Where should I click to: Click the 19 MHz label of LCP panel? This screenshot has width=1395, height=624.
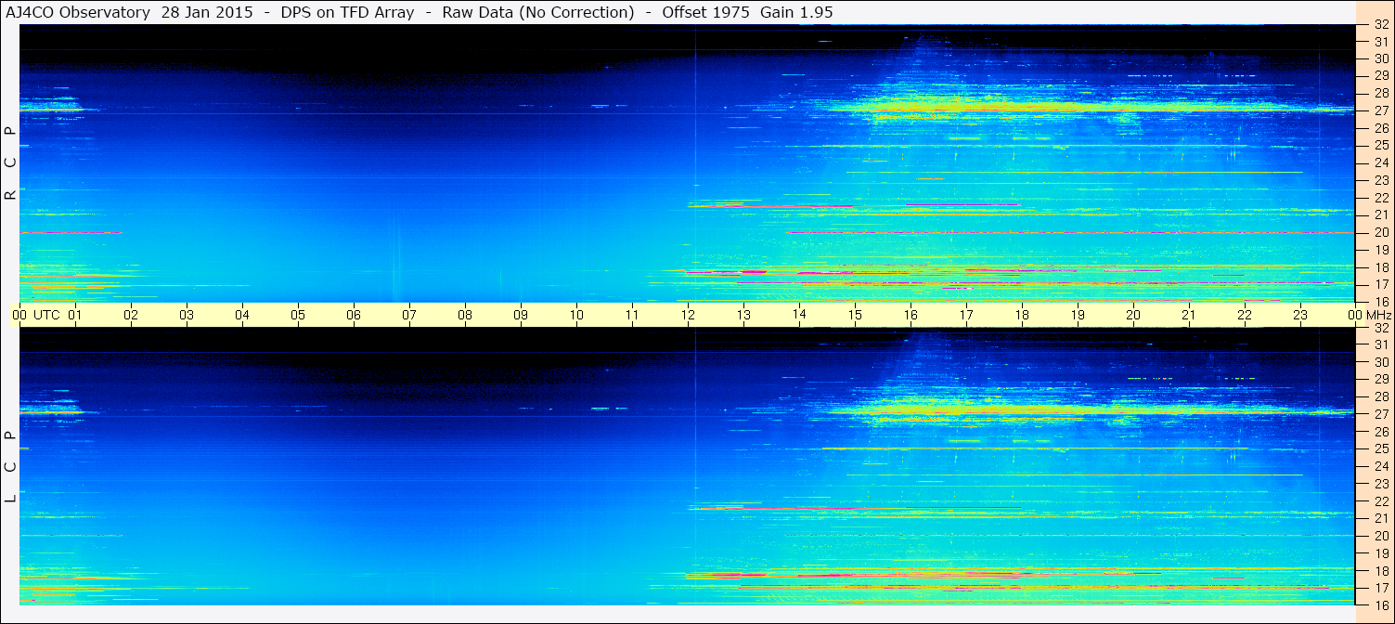tap(1381, 552)
